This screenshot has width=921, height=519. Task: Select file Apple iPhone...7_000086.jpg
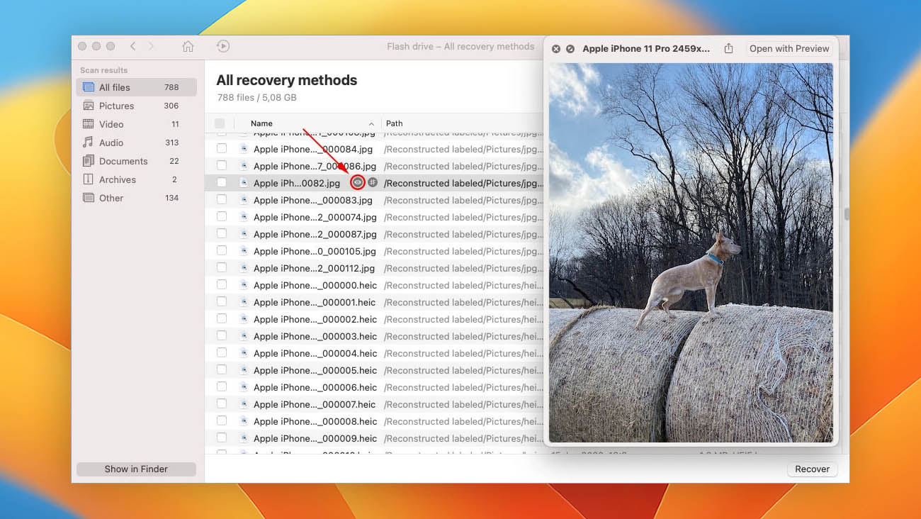(x=315, y=166)
